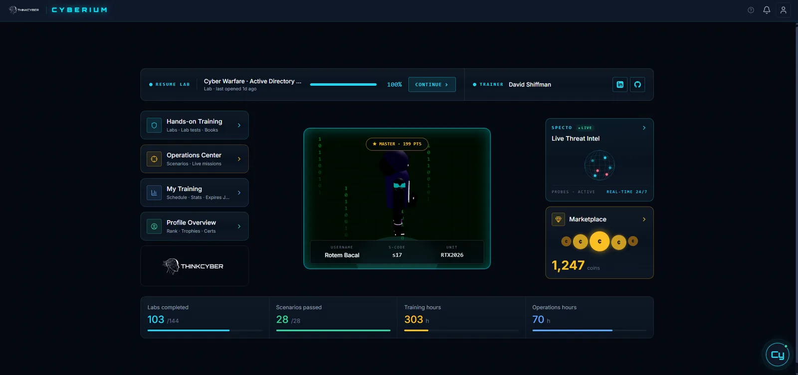Click the unit value RTX2026

coord(452,255)
